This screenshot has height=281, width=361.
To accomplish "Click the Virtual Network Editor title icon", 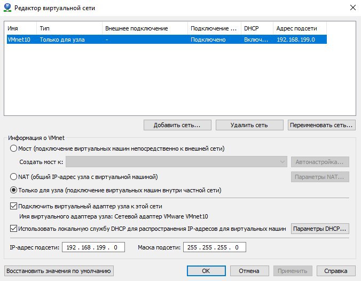I will [7, 7].
